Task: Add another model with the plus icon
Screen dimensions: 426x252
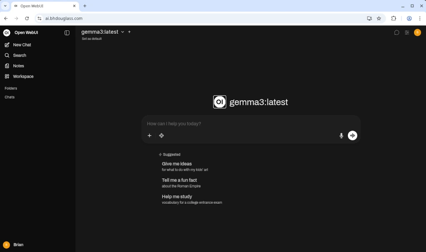Action: coord(129,32)
